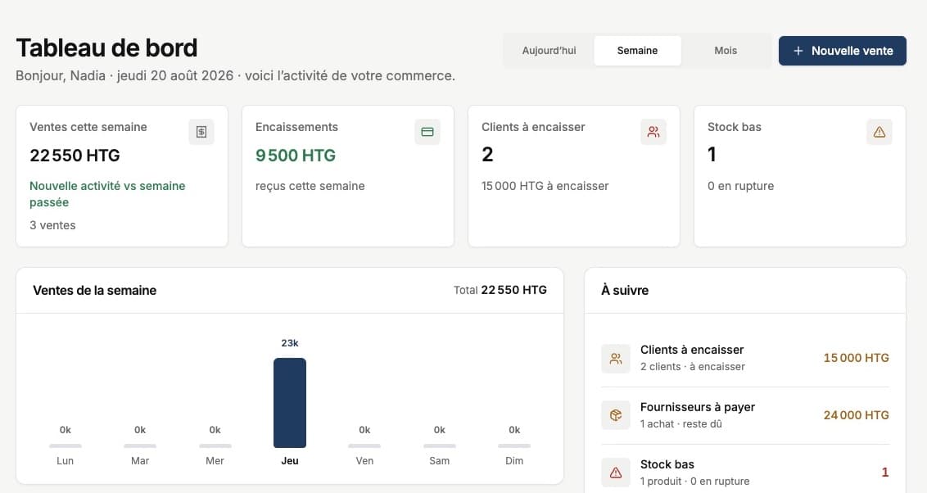Click the text reçus cette semaine
927x493 pixels.
point(310,186)
